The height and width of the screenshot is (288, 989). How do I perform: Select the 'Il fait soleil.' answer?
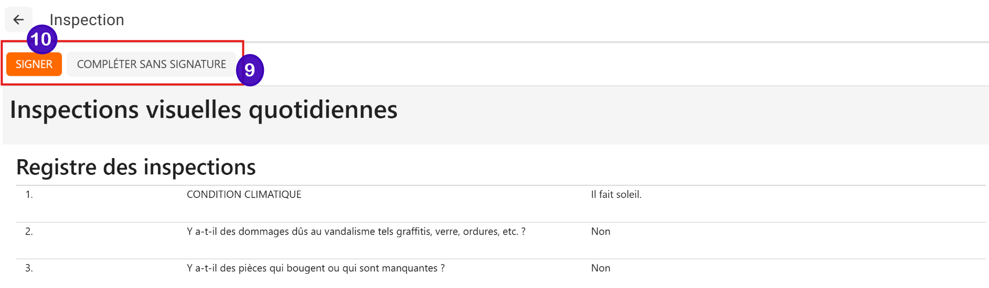pyautogui.click(x=616, y=195)
